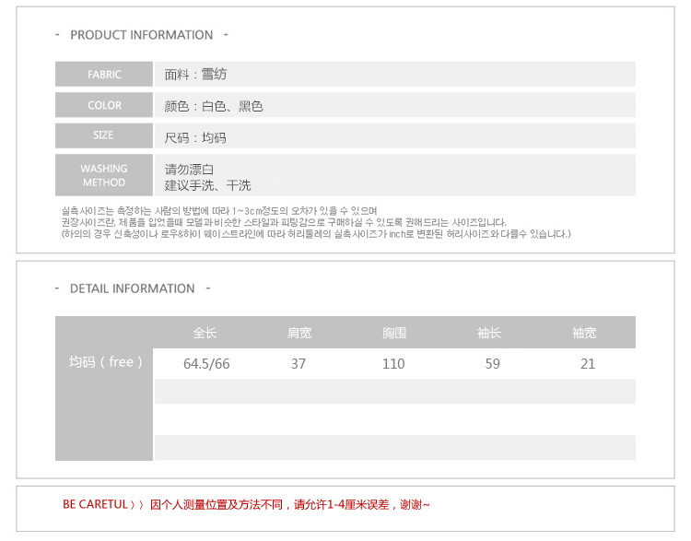Select the FABRIC label cell
The width and height of the screenshot is (691, 541).
click(104, 75)
